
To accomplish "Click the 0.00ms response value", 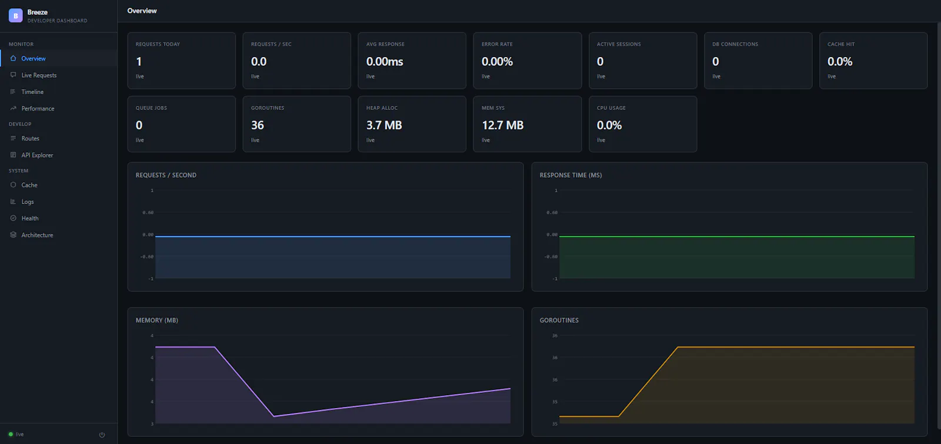I will coord(385,62).
